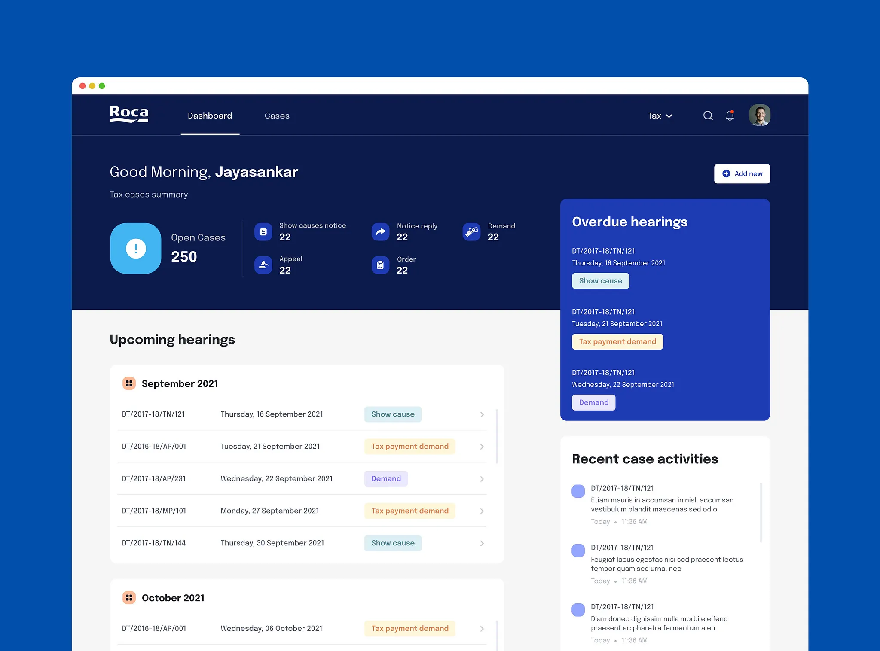
Task: Click the Add new button
Action: pyautogui.click(x=742, y=173)
